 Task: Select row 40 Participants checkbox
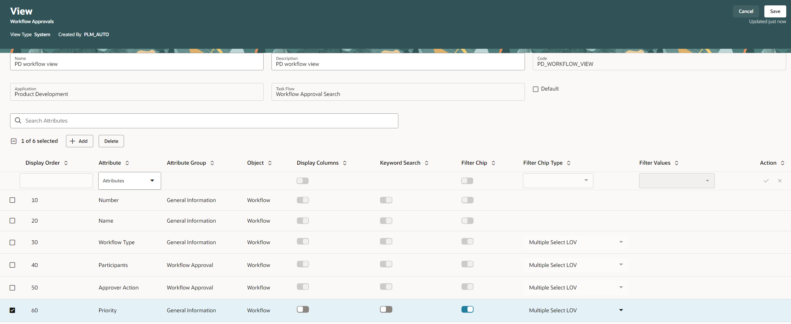click(x=12, y=265)
